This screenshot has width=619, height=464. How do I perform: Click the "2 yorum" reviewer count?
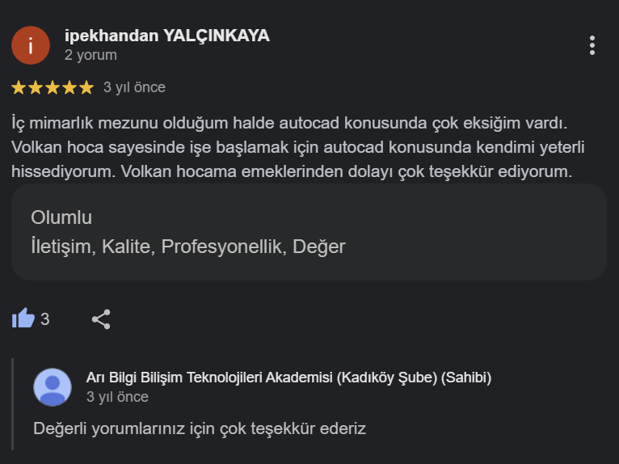point(91,55)
